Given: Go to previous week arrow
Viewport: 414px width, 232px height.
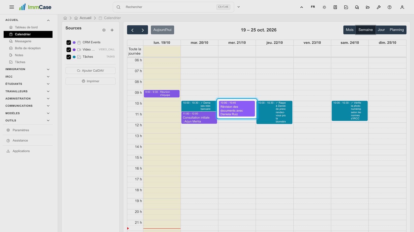Looking at the screenshot, I should 132,30.
